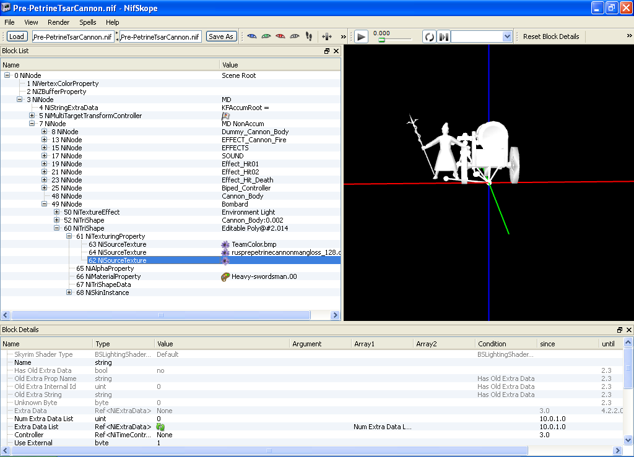This screenshot has height=457, width=634.
Task: Expand 68 NiSkinInstance
Action: pyautogui.click(x=69, y=293)
